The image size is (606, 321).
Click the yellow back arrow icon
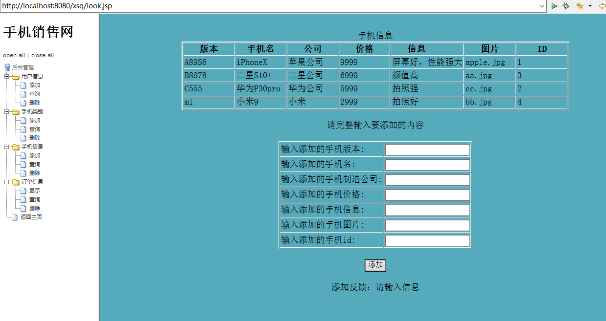pyautogui.click(x=602, y=6)
